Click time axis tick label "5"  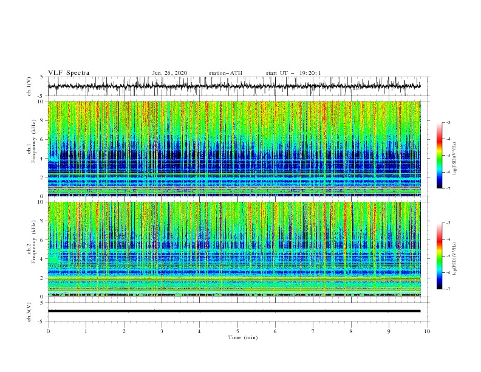tap(237, 331)
